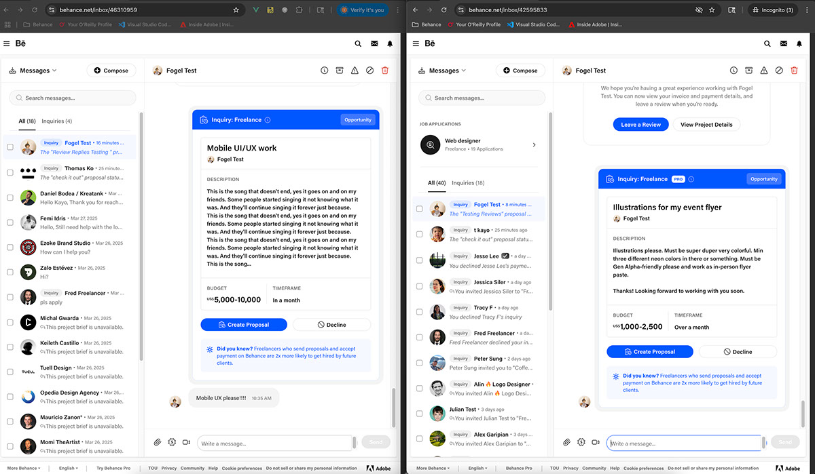
Task: Check the box beside Femi Idris conversation
Action: tap(10, 222)
